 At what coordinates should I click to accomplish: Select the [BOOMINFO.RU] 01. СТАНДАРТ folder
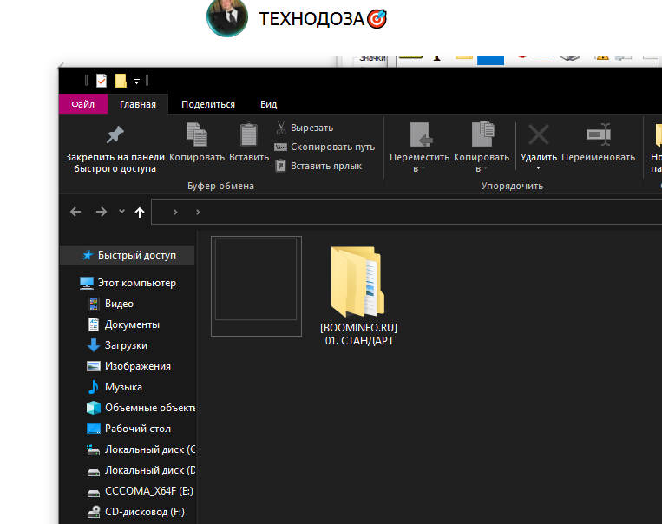click(358, 296)
